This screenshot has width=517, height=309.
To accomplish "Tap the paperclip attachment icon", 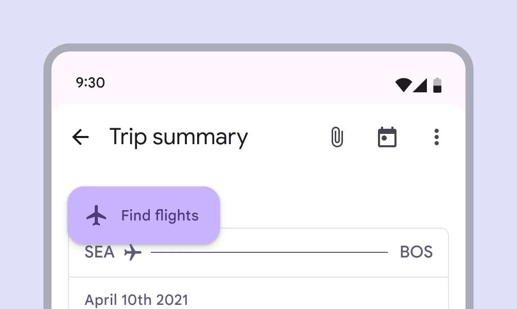I will pos(337,138).
